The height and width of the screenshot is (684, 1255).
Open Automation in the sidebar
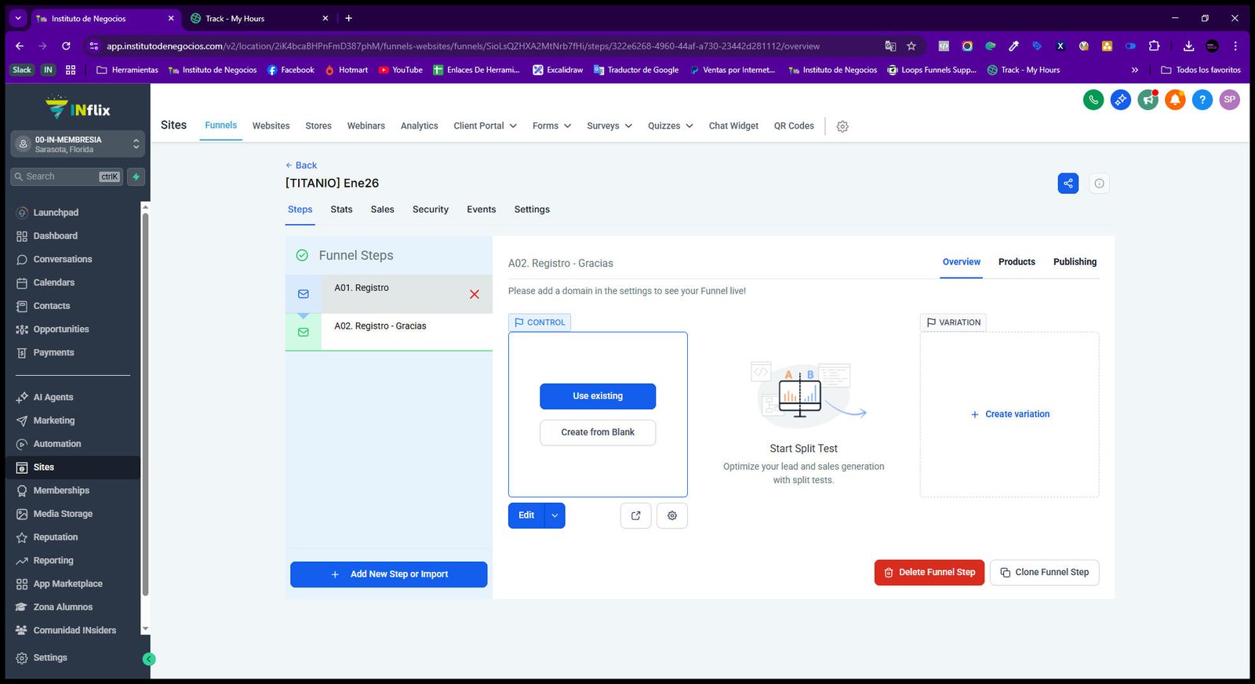click(57, 444)
